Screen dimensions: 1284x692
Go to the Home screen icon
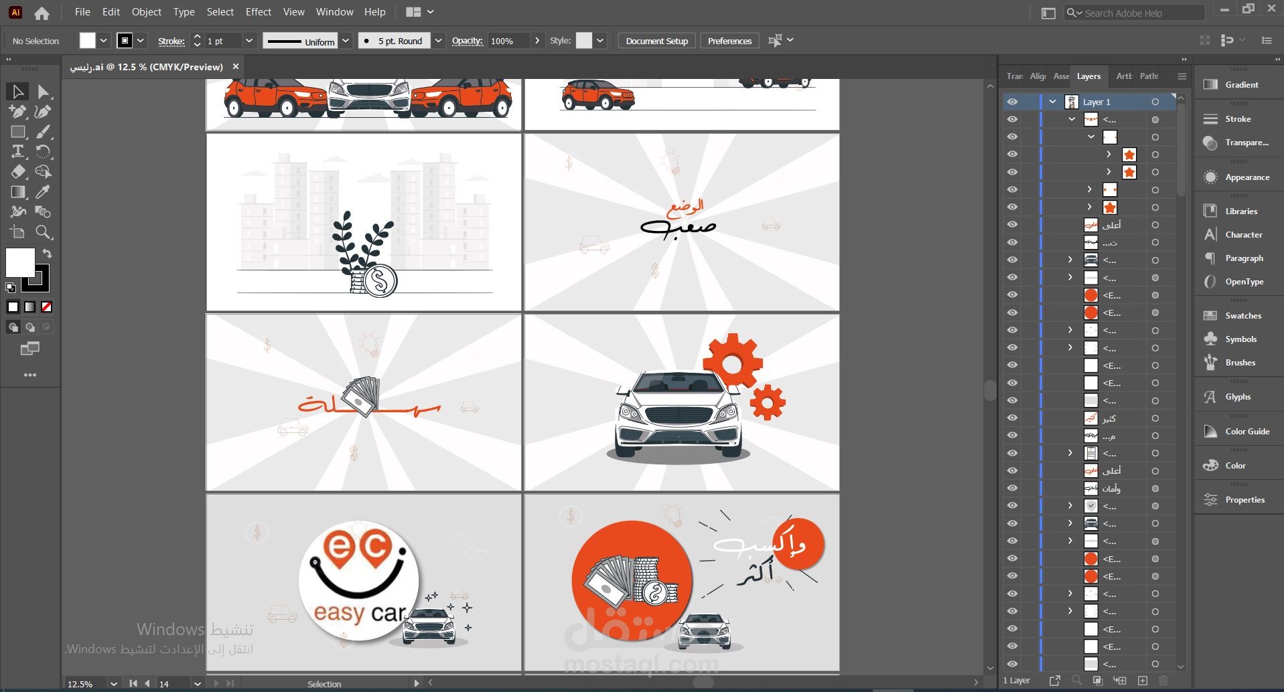42,13
